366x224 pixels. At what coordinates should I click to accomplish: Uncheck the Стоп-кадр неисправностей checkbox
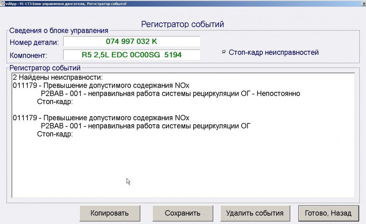coord(224,52)
